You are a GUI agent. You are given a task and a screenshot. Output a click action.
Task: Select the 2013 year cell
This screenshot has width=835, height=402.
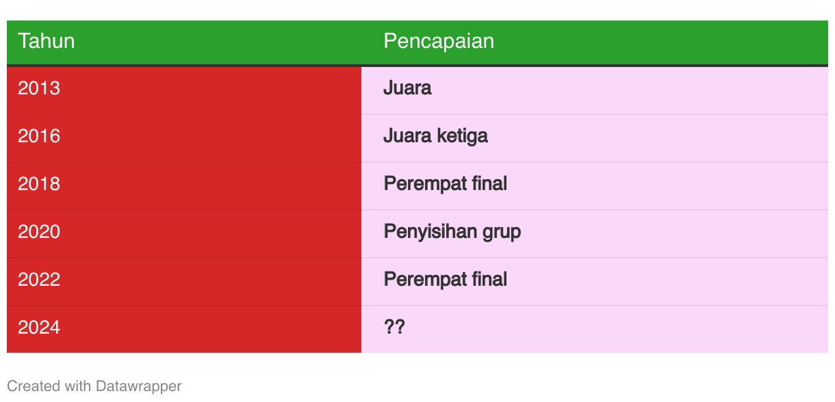pos(184,90)
